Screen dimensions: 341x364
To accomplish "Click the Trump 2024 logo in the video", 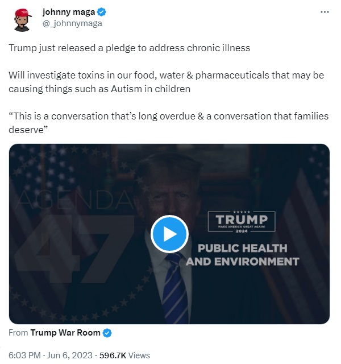I will (242, 221).
